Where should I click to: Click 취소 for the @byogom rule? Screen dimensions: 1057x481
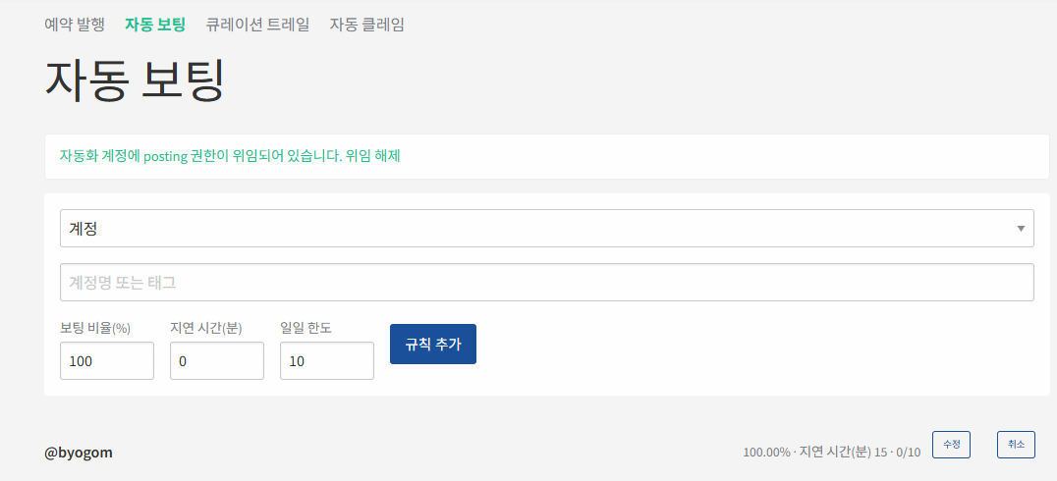coord(1016,445)
